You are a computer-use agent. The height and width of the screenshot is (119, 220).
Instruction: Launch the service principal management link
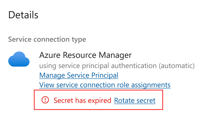(79, 75)
